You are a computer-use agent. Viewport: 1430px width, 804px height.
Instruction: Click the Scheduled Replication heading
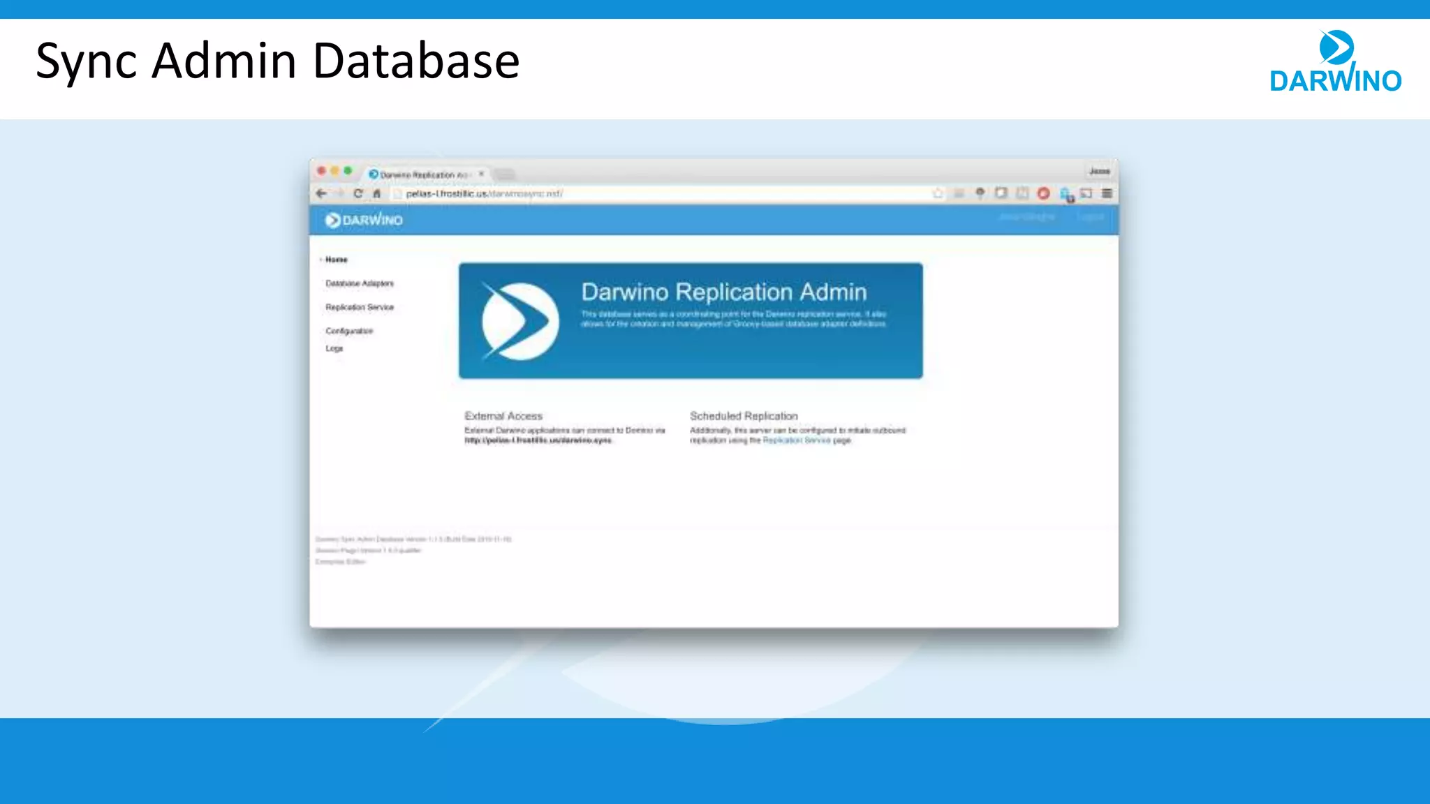(744, 416)
